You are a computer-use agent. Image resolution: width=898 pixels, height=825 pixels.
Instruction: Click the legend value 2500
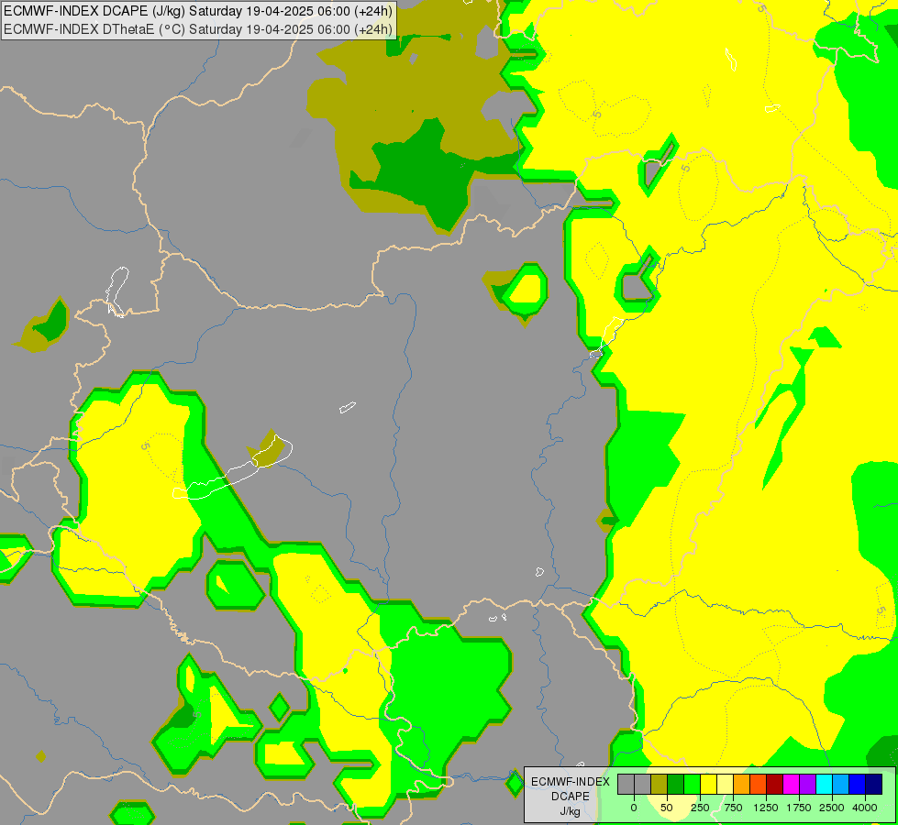pos(832,808)
